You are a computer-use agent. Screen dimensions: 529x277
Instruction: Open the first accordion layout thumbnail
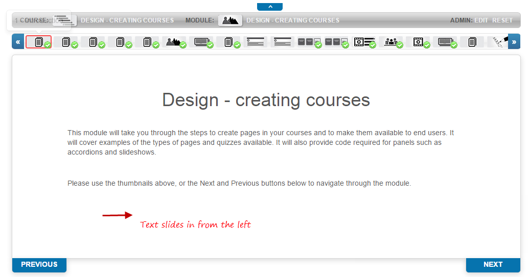256,42
